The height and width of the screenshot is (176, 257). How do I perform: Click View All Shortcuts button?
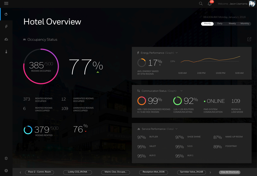coord(230,172)
